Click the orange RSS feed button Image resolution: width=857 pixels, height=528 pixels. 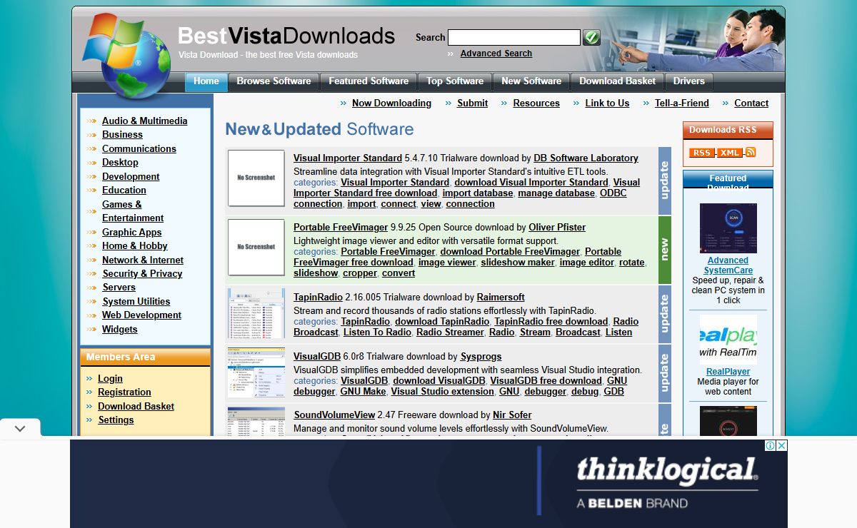point(701,153)
